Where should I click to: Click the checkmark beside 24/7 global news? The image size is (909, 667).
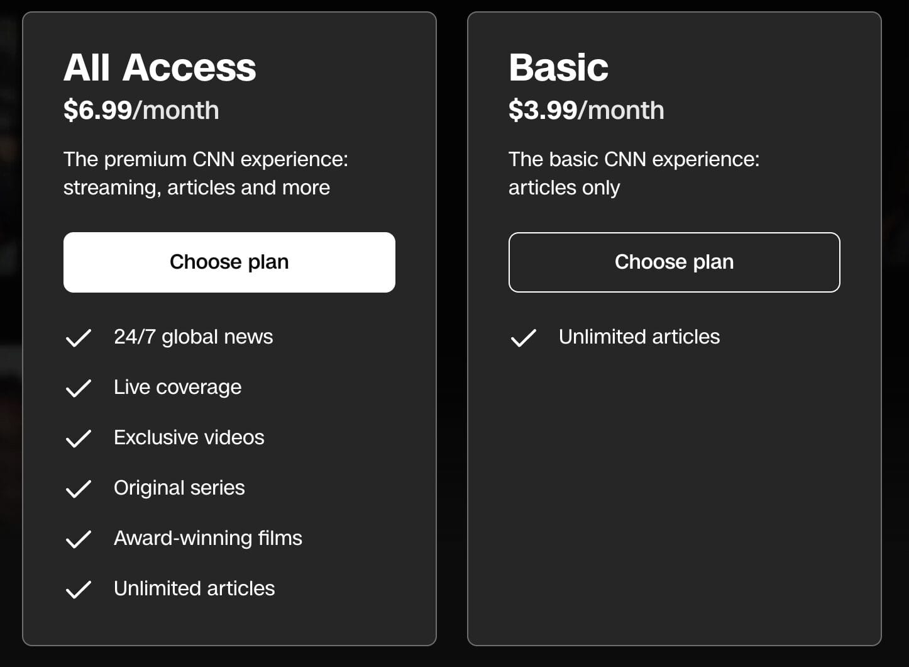[78, 338]
